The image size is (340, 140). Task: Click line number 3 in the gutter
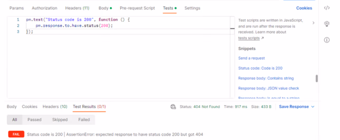click(x=18, y=32)
